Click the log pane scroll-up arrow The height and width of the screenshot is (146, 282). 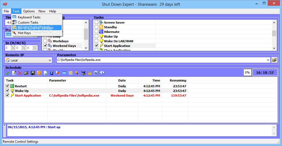click(274, 127)
